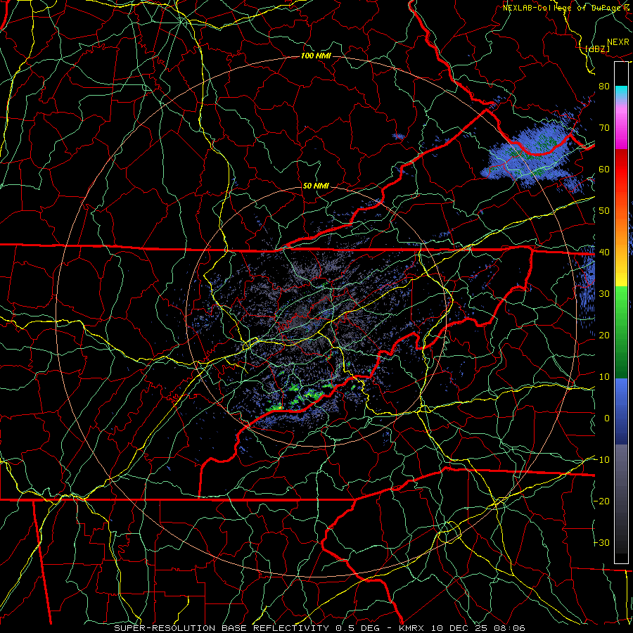
Task: Click the -20 value on the dBZ scale
Action: (601, 501)
